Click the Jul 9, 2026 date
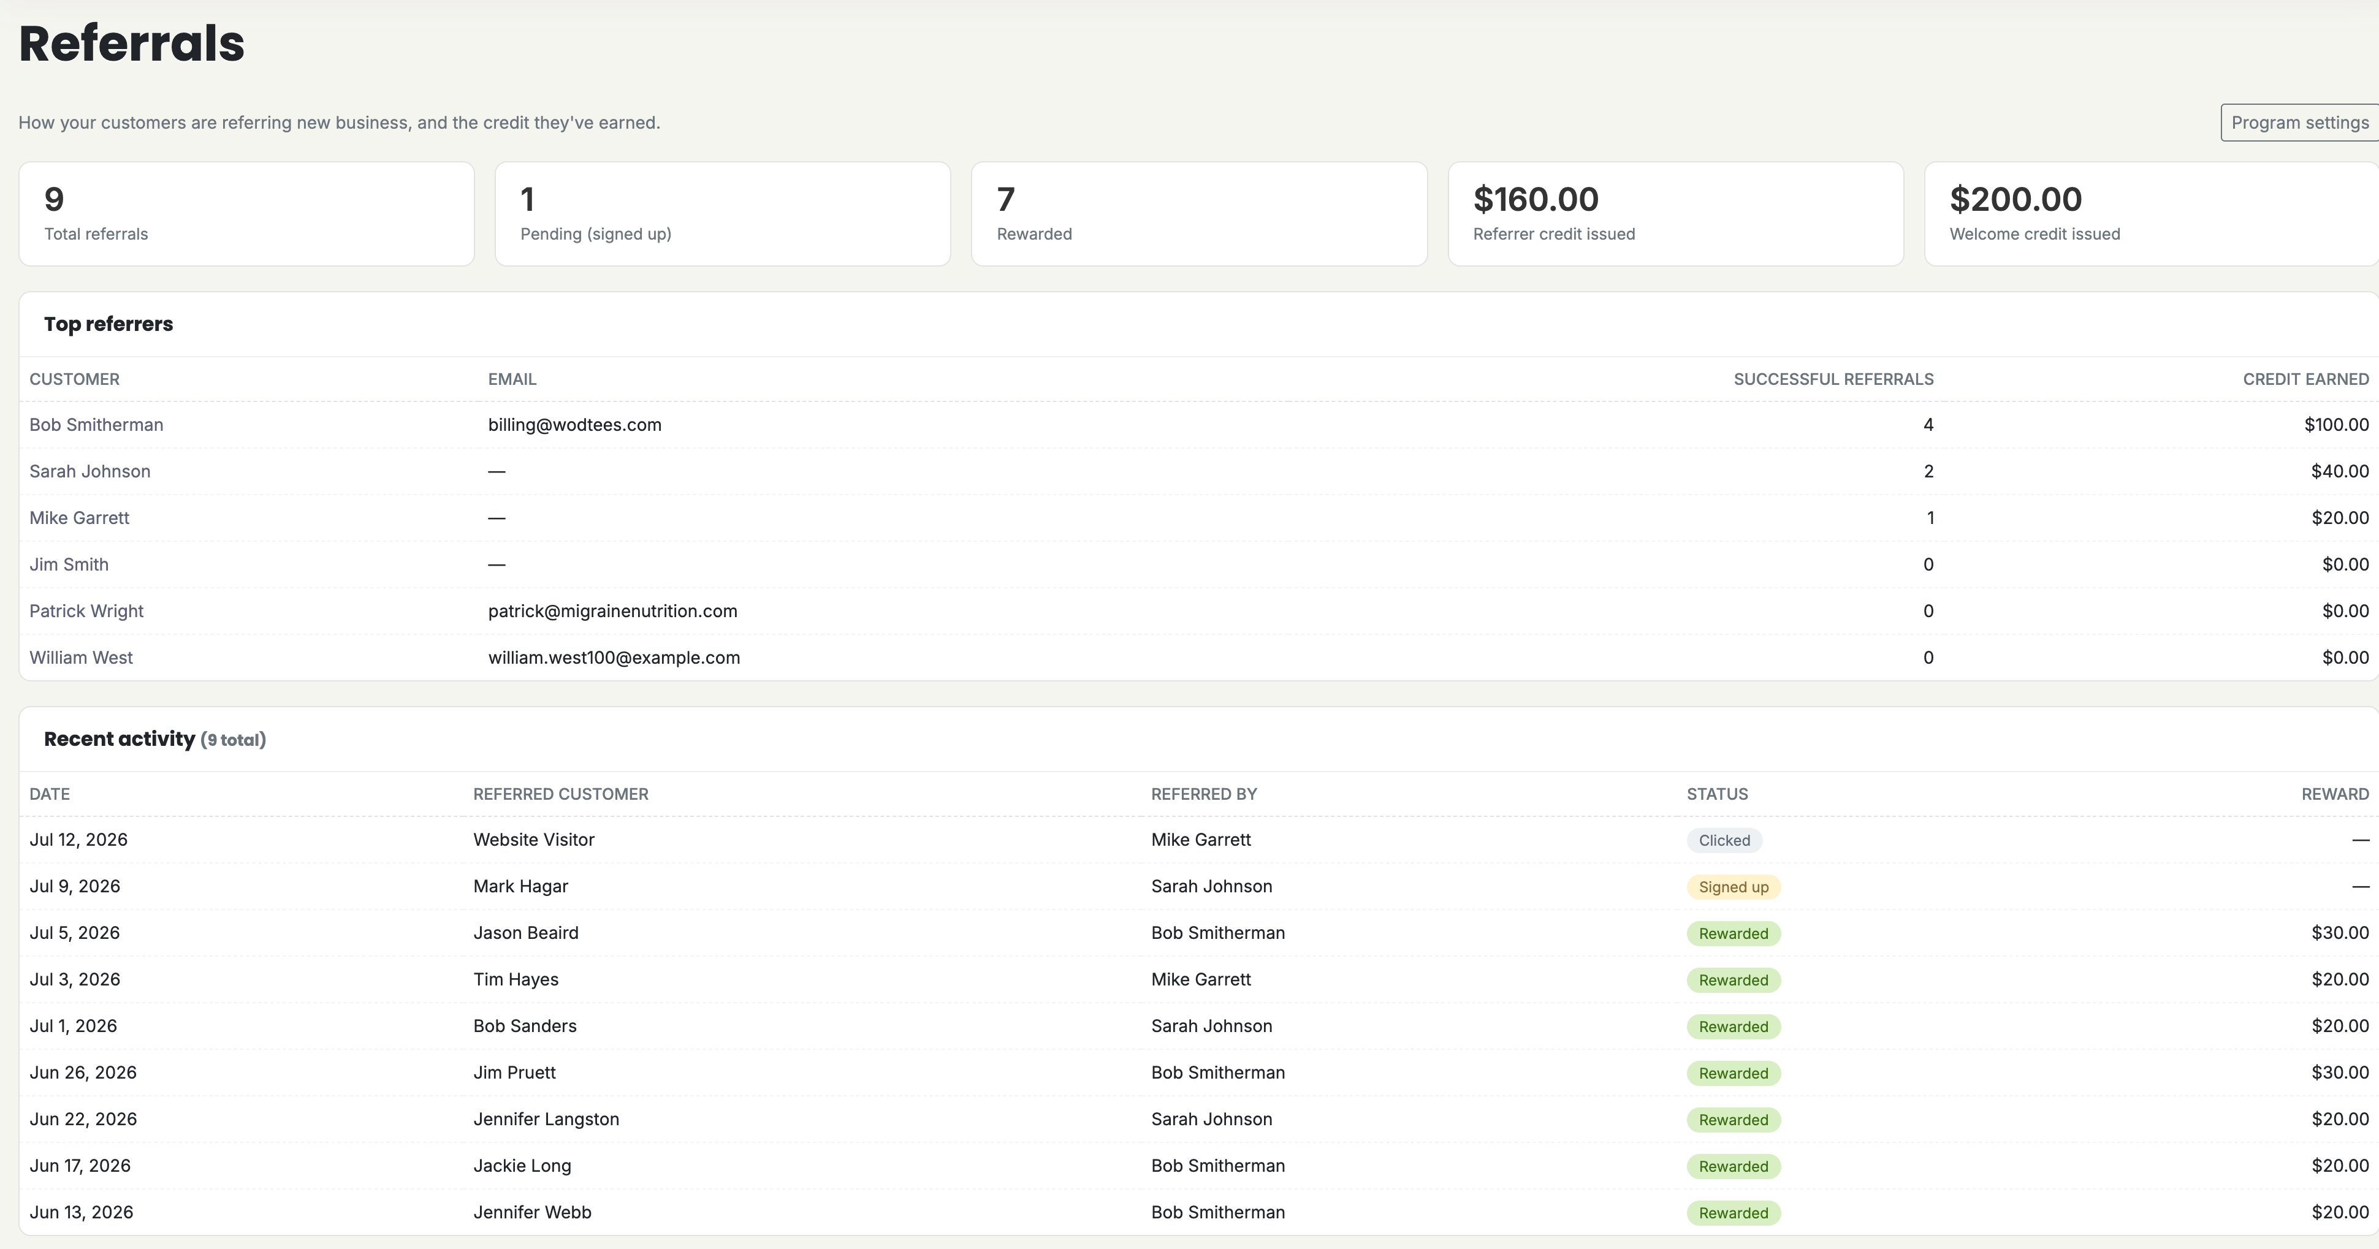Screen dimensions: 2379x1249 [x=75, y=886]
